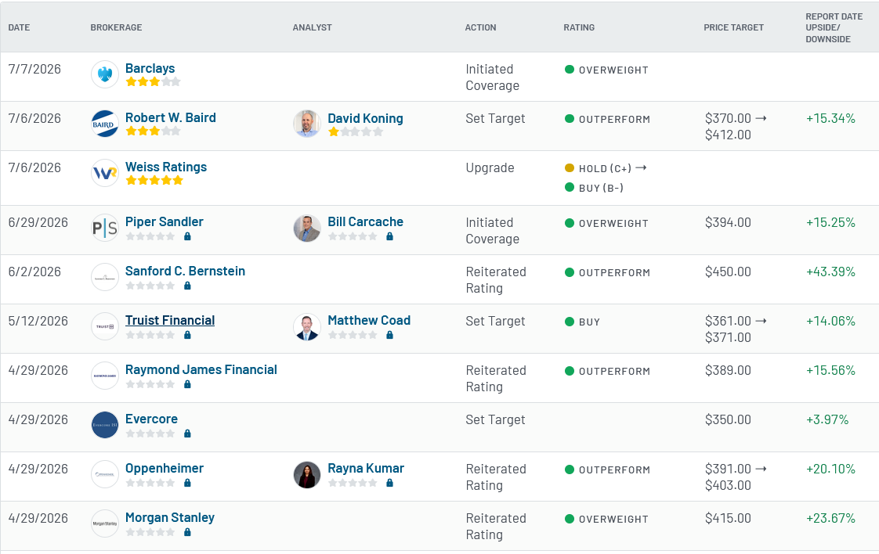Image resolution: width=879 pixels, height=554 pixels.
Task: Click the lock icon under Raymond James Financial
Action: coord(188,384)
